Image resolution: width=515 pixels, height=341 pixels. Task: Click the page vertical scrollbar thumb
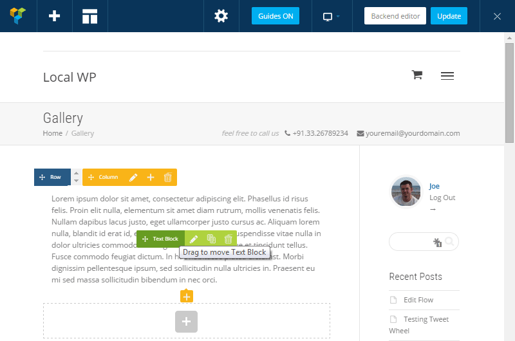click(509, 93)
